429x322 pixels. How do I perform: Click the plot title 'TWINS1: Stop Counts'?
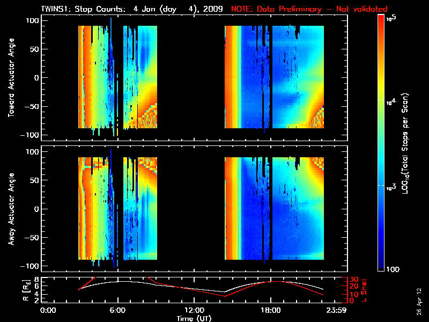click(83, 9)
